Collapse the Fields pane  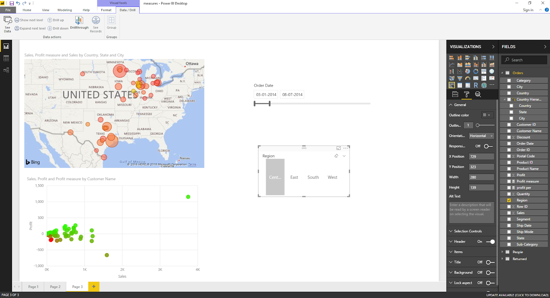545,47
